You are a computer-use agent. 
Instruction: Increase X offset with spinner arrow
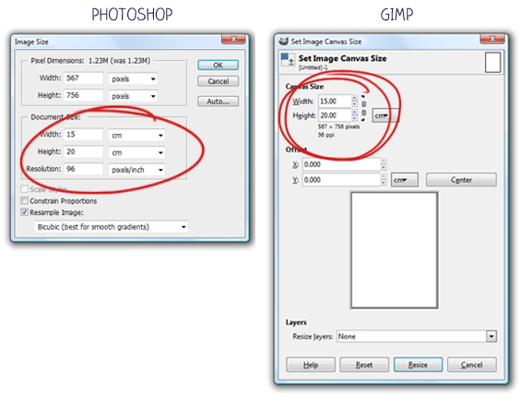click(384, 162)
